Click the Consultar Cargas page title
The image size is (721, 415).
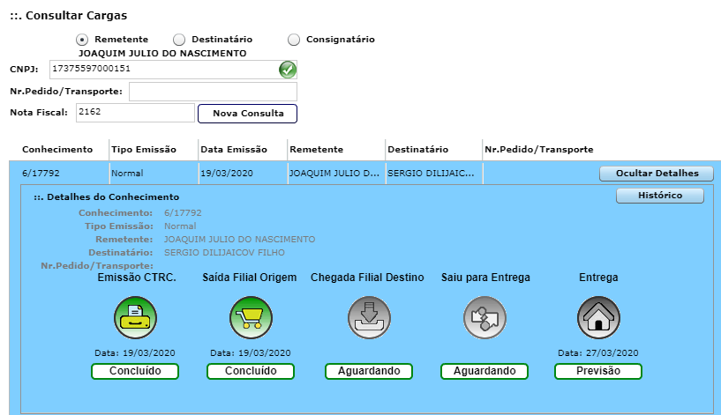(x=69, y=16)
